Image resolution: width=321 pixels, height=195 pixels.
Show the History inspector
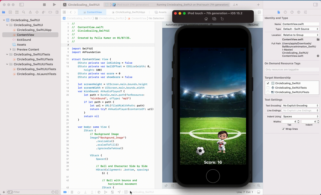point(285,12)
